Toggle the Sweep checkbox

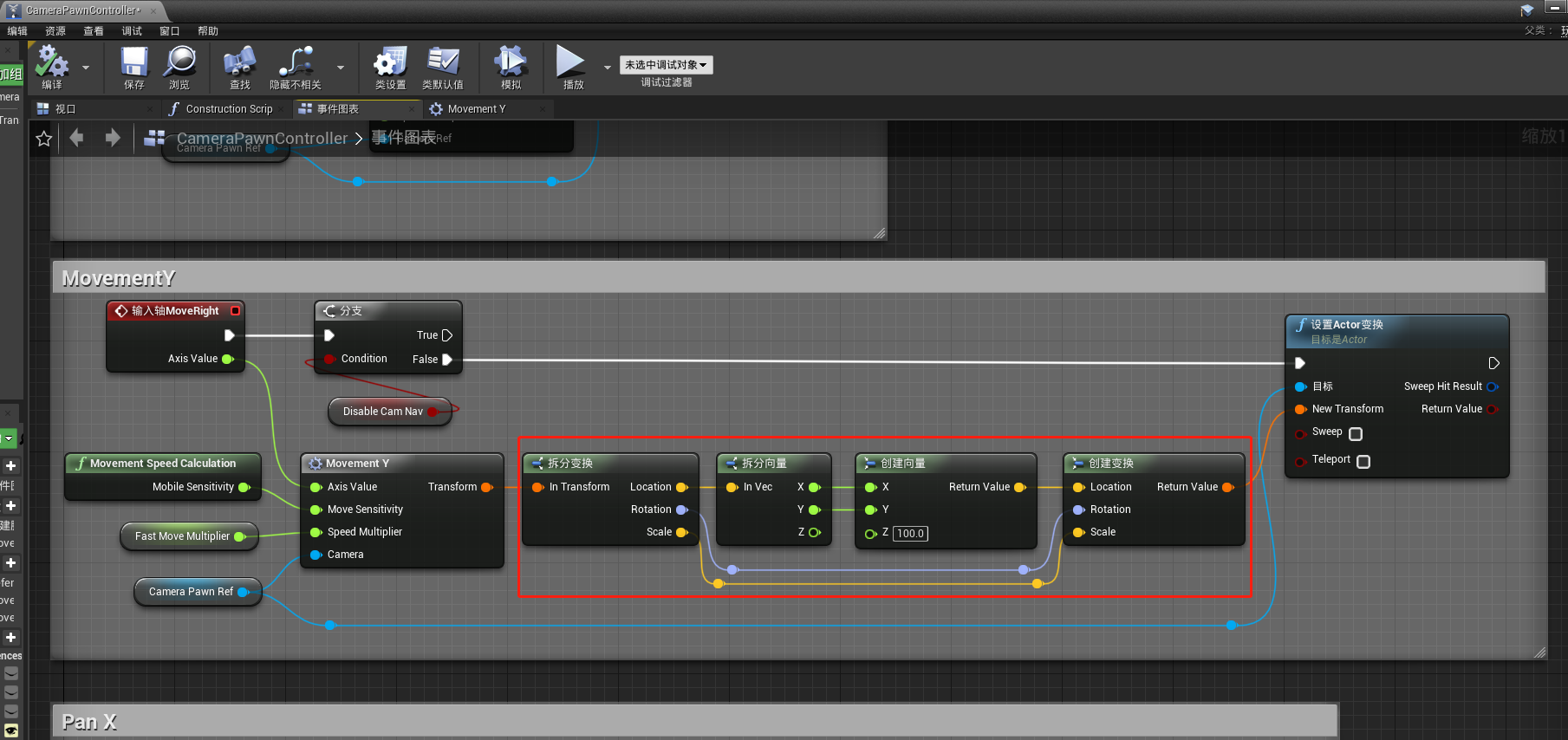[x=1356, y=433]
